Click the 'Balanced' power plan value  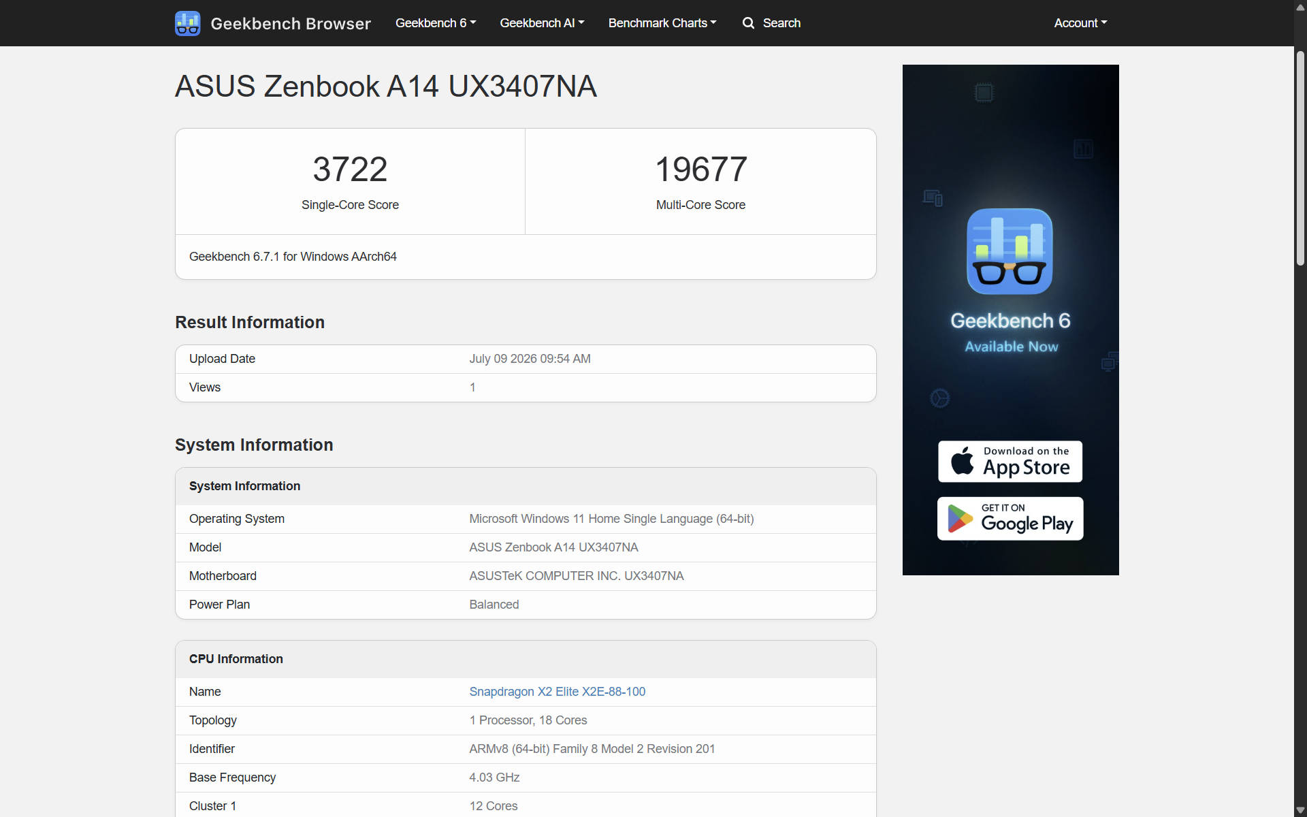[494, 605]
